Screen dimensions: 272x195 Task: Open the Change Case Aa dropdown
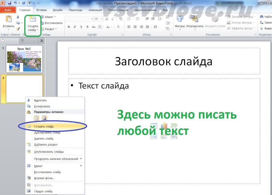(x=109, y=27)
